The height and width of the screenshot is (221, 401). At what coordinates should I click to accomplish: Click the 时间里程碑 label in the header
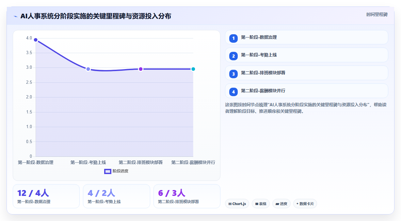[377, 15]
